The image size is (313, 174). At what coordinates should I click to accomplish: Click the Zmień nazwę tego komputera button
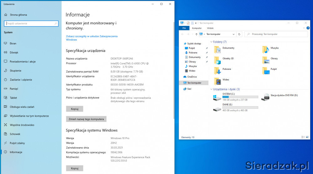click(86, 119)
